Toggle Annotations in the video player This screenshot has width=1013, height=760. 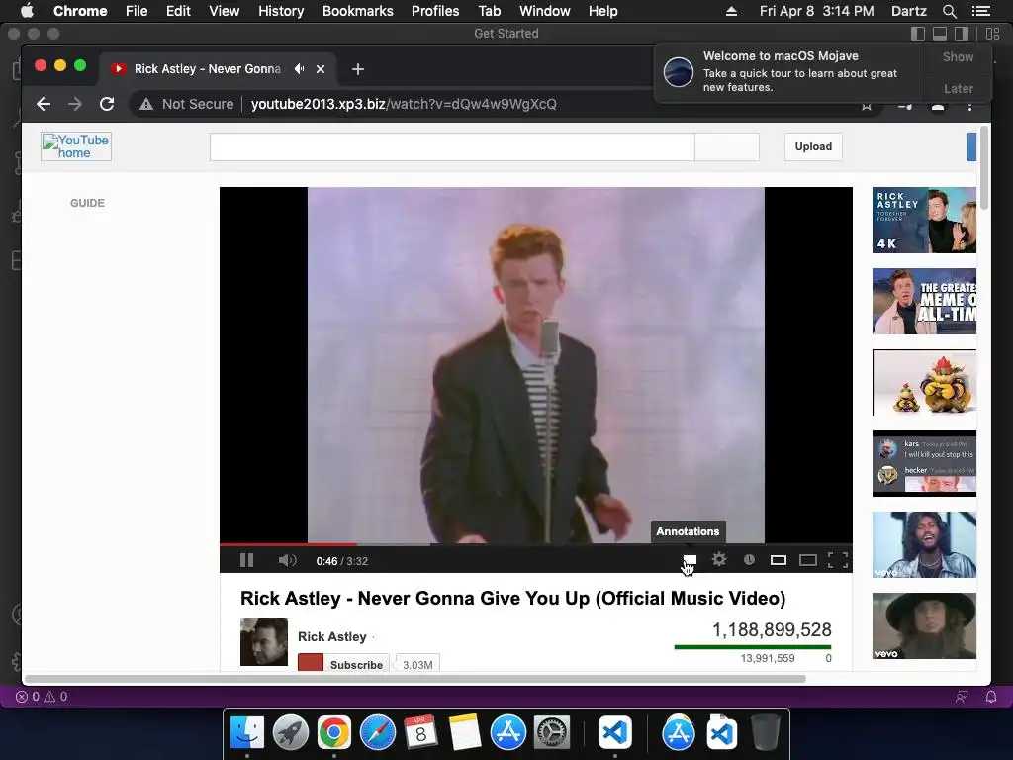click(x=690, y=560)
